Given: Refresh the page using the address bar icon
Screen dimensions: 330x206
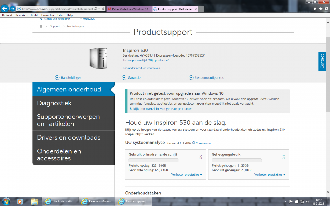Looking at the screenshot, I should (x=103, y=9).
